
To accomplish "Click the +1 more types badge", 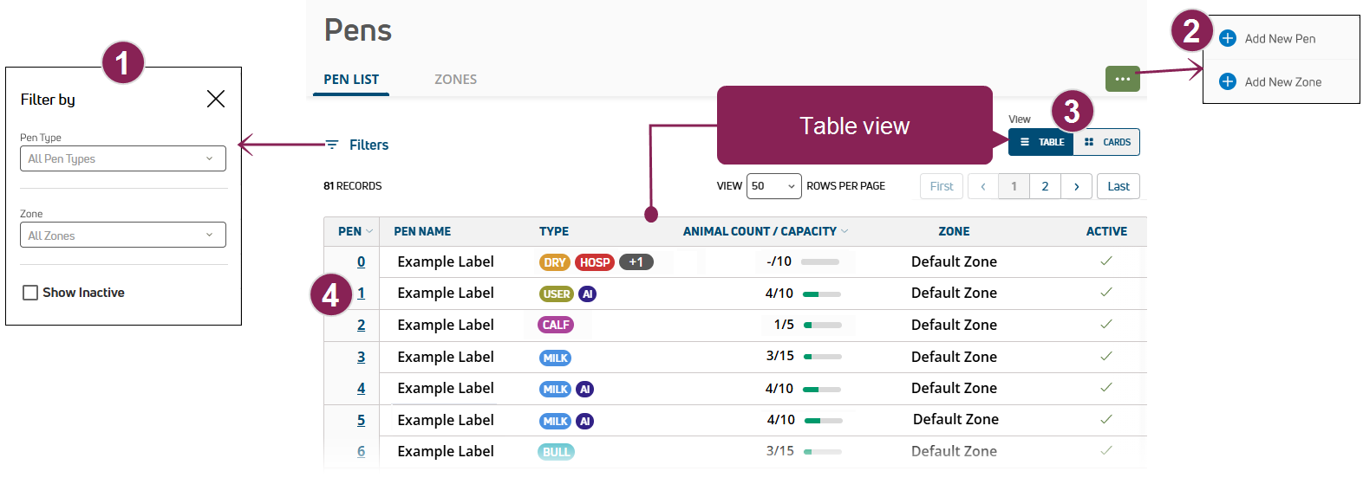I will click(636, 262).
